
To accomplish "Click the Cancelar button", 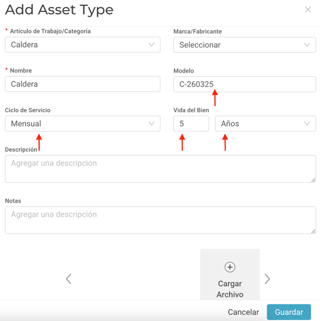I will (x=243, y=312).
